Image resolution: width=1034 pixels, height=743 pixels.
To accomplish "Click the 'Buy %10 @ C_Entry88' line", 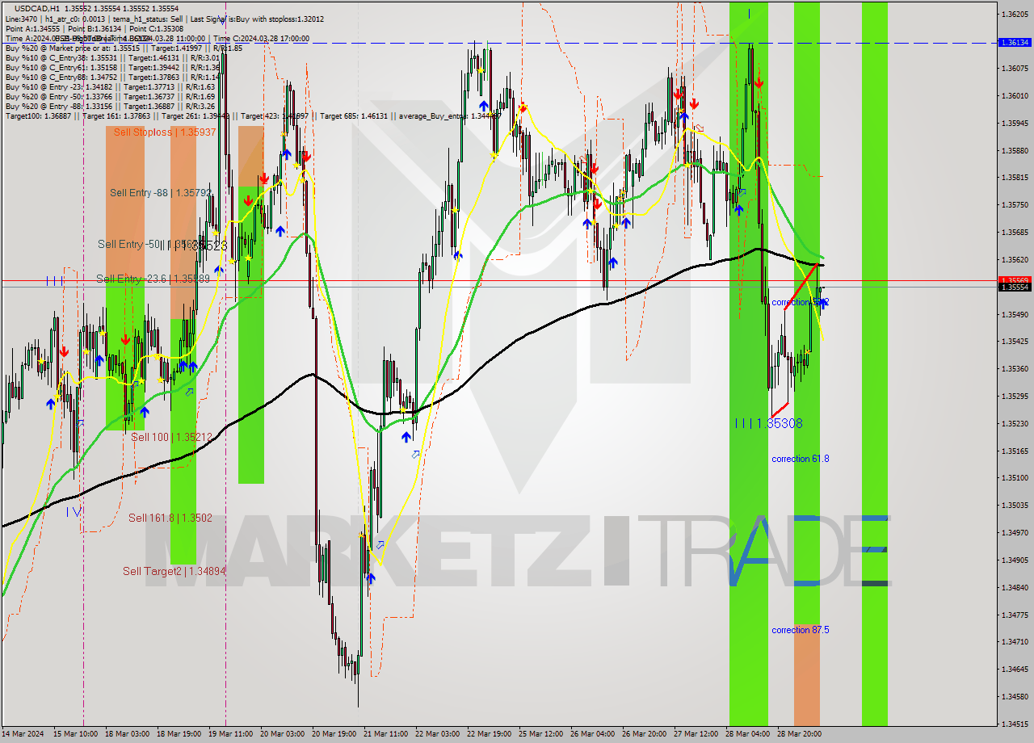I will [x=112, y=77].
